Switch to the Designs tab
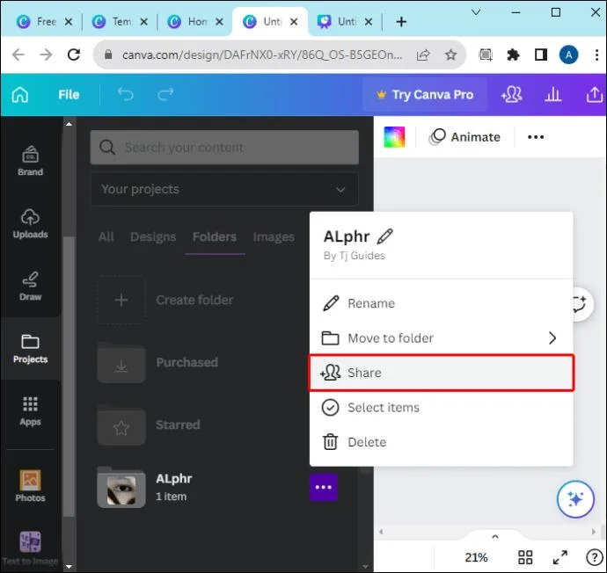607x573 pixels. pyautogui.click(x=153, y=236)
